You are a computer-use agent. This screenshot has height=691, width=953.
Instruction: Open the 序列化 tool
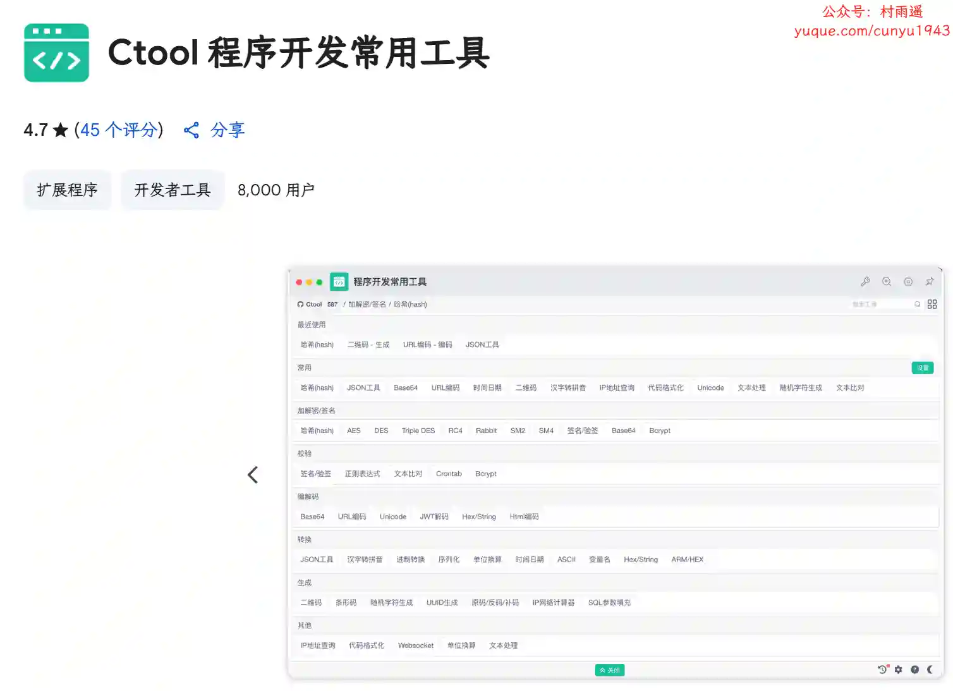pyautogui.click(x=449, y=560)
